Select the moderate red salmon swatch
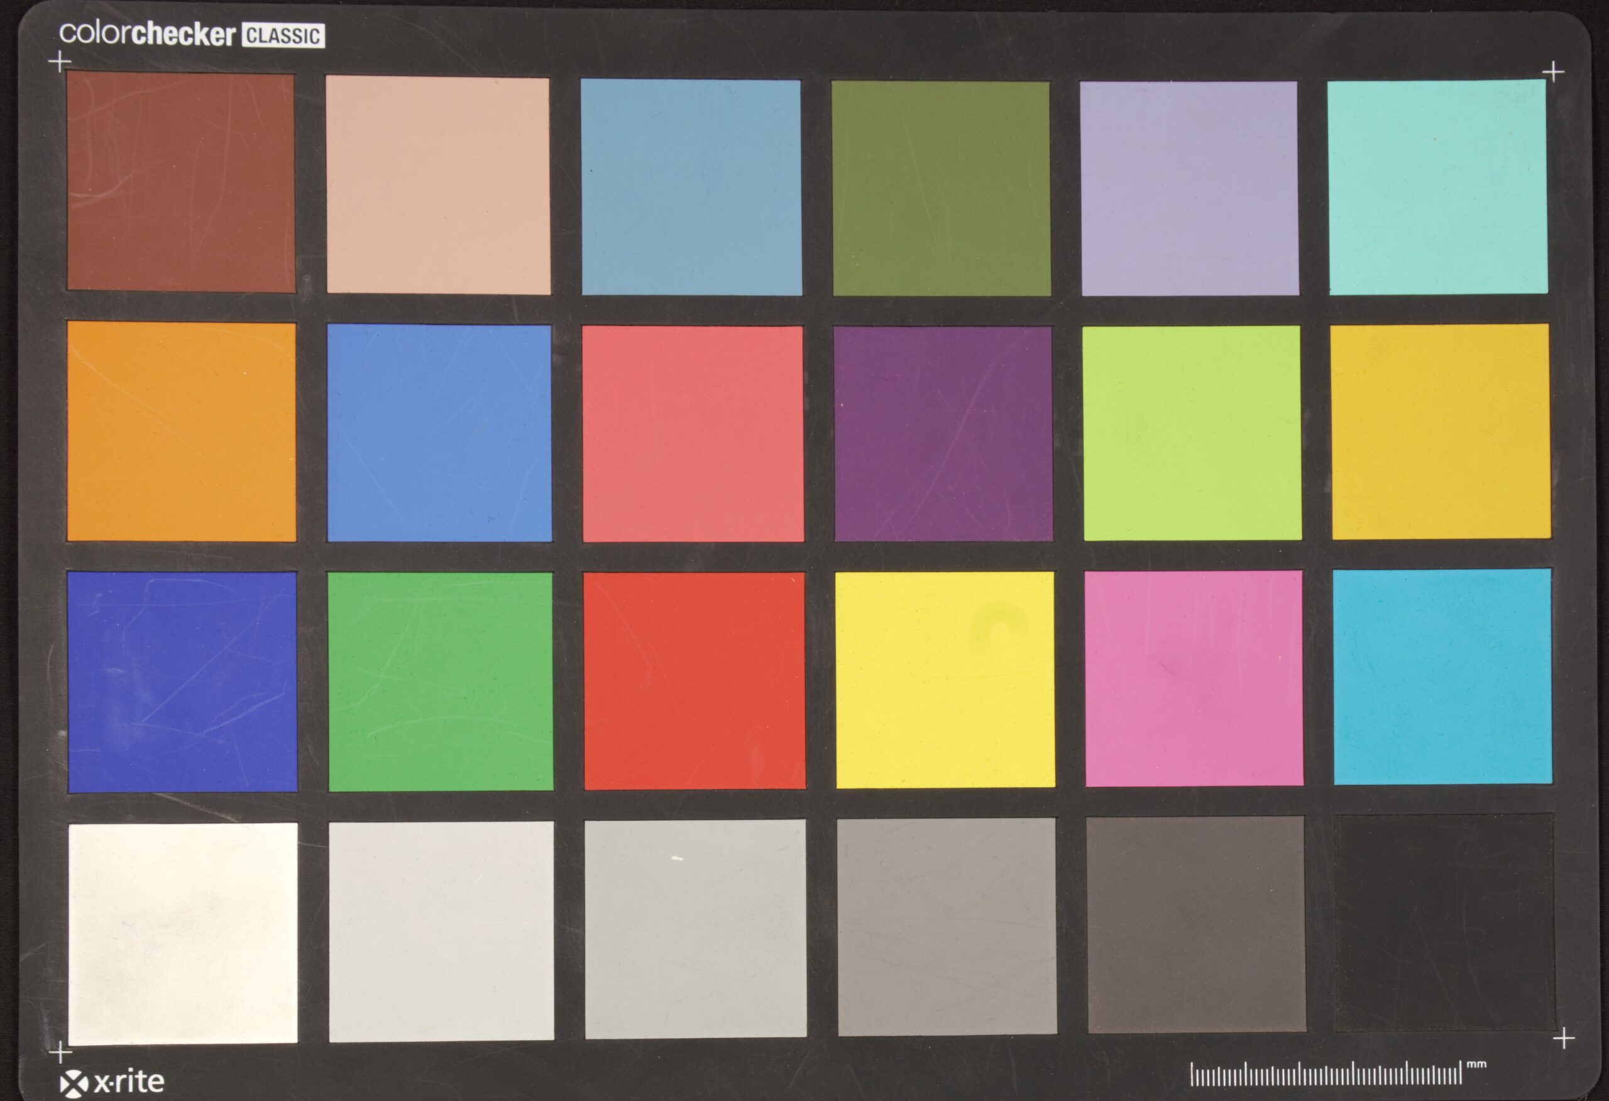The width and height of the screenshot is (1609, 1101). (x=693, y=434)
